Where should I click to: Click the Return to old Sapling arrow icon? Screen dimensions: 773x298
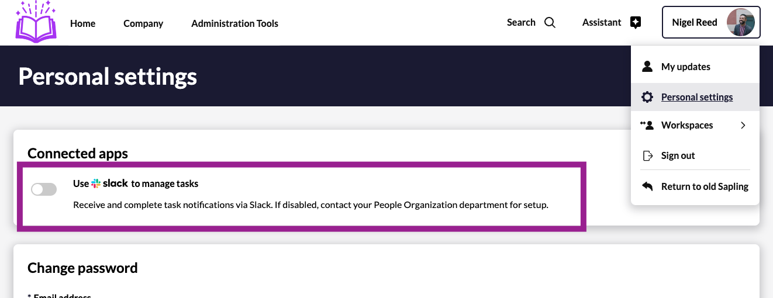(x=647, y=186)
